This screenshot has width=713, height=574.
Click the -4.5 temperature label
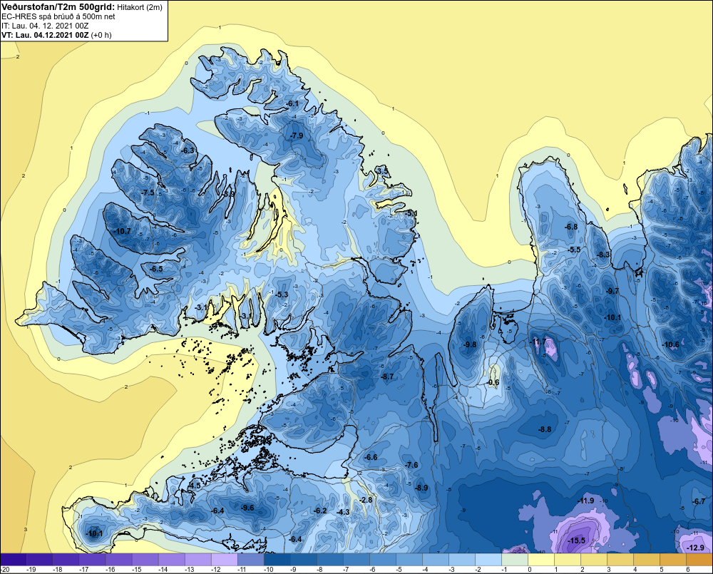coord(194,486)
